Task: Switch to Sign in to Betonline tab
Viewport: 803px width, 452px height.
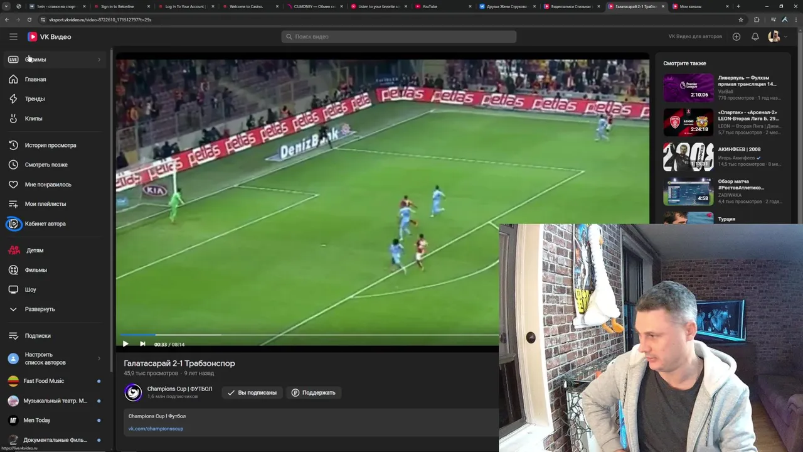Action: click(121, 6)
